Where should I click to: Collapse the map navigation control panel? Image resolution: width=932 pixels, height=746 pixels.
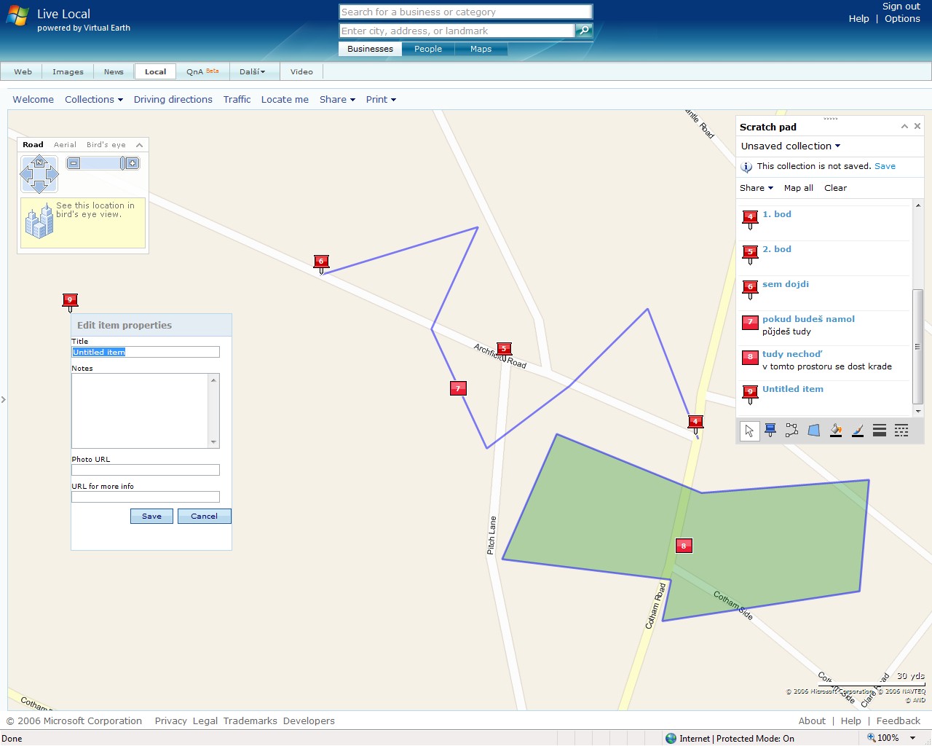point(139,145)
